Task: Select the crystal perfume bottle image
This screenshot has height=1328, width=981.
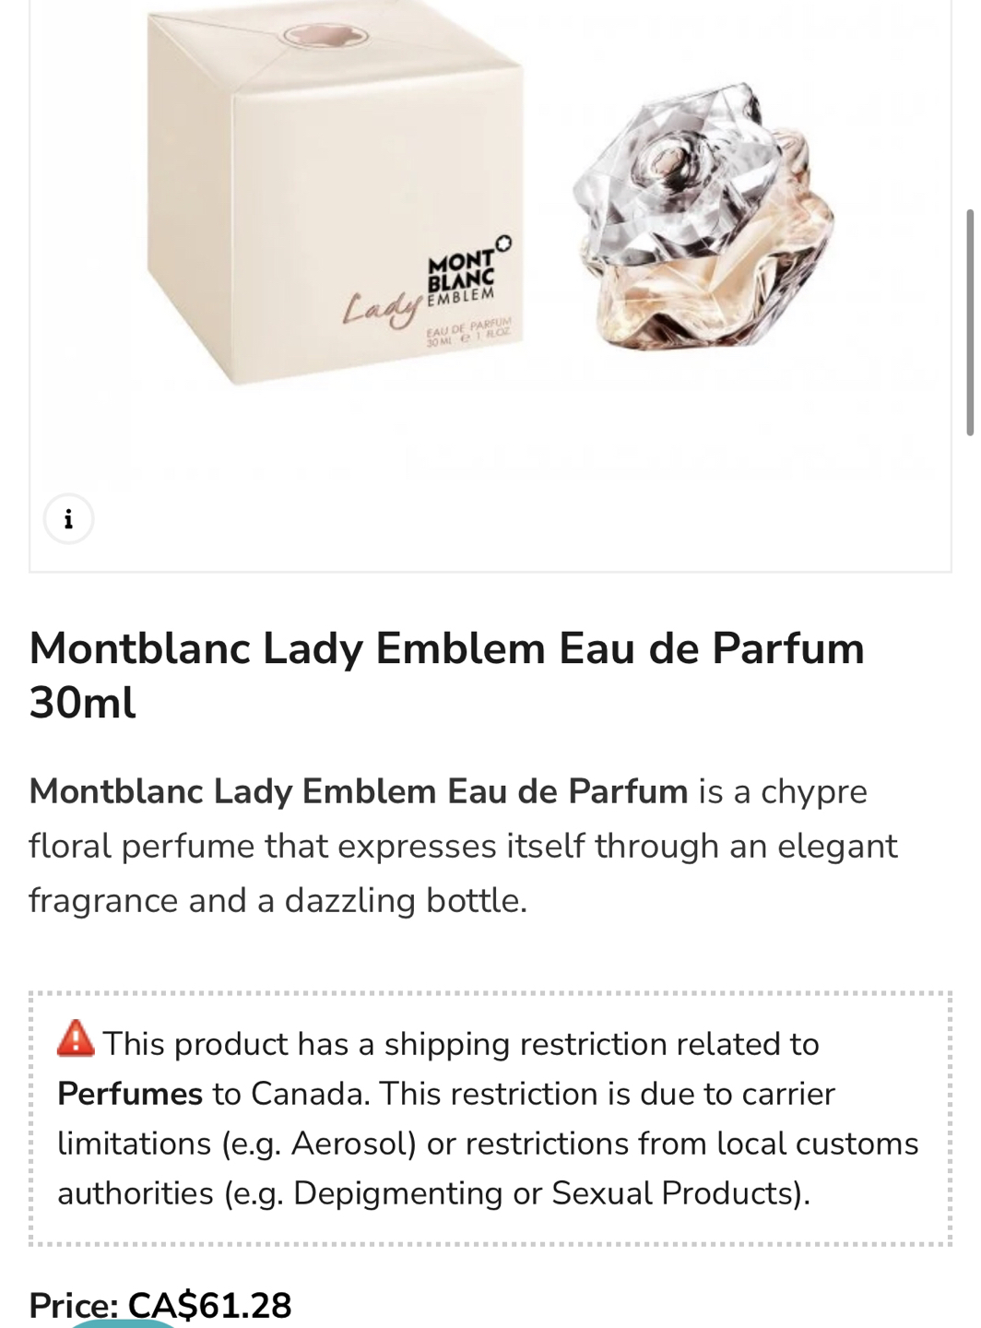Action: (703, 217)
